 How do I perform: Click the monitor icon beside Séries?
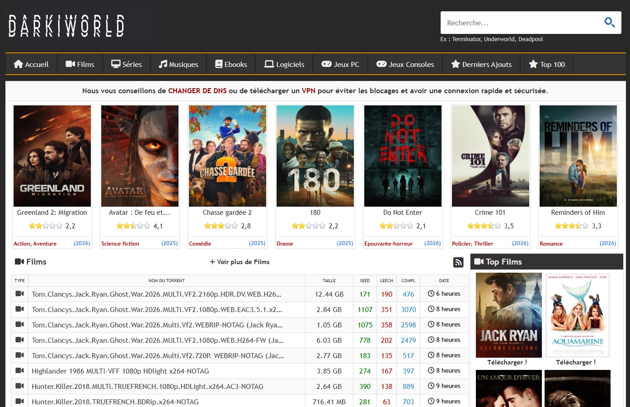[x=116, y=64]
